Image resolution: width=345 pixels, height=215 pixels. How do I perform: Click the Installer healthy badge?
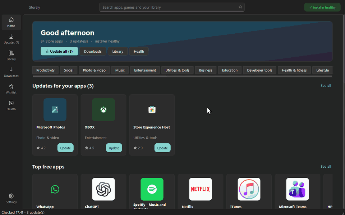click(x=322, y=8)
